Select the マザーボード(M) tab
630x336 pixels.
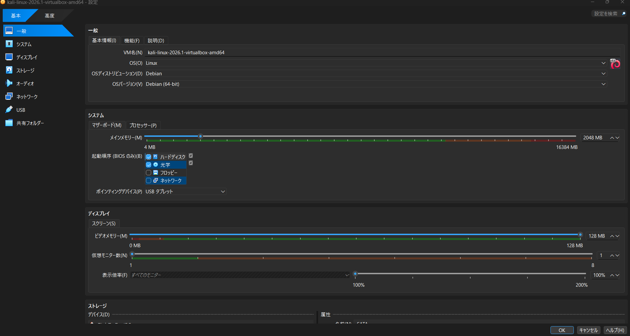[107, 125]
